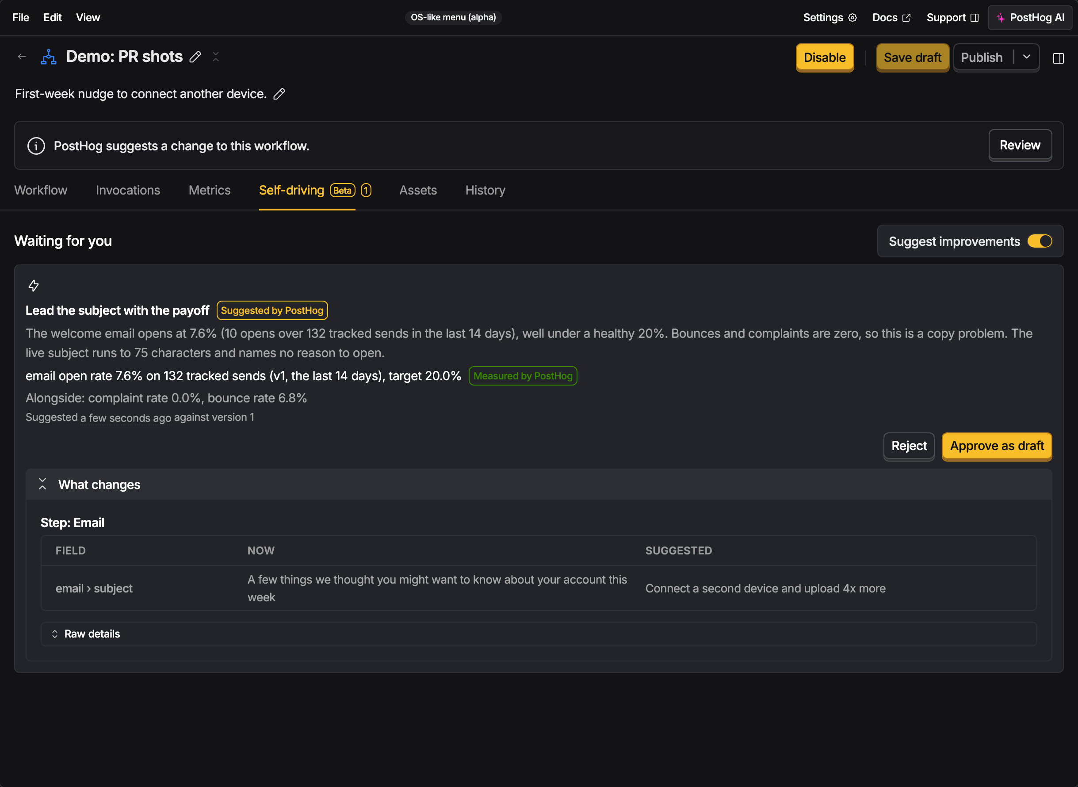
Task: Click the back arrow icon
Action: pos(22,57)
